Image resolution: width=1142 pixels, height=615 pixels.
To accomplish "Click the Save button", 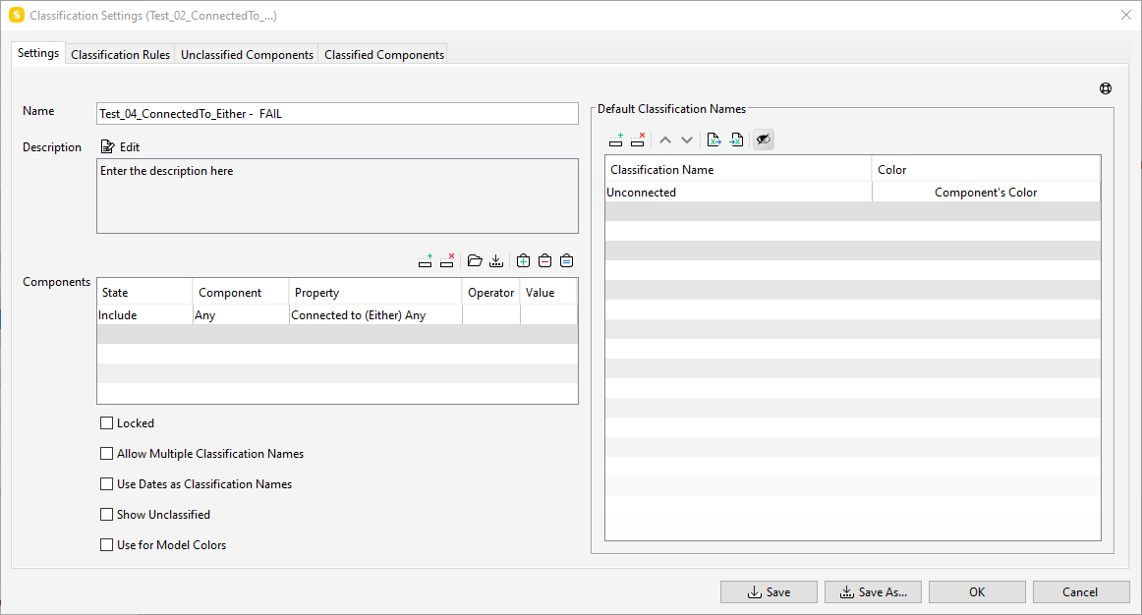I will click(770, 591).
